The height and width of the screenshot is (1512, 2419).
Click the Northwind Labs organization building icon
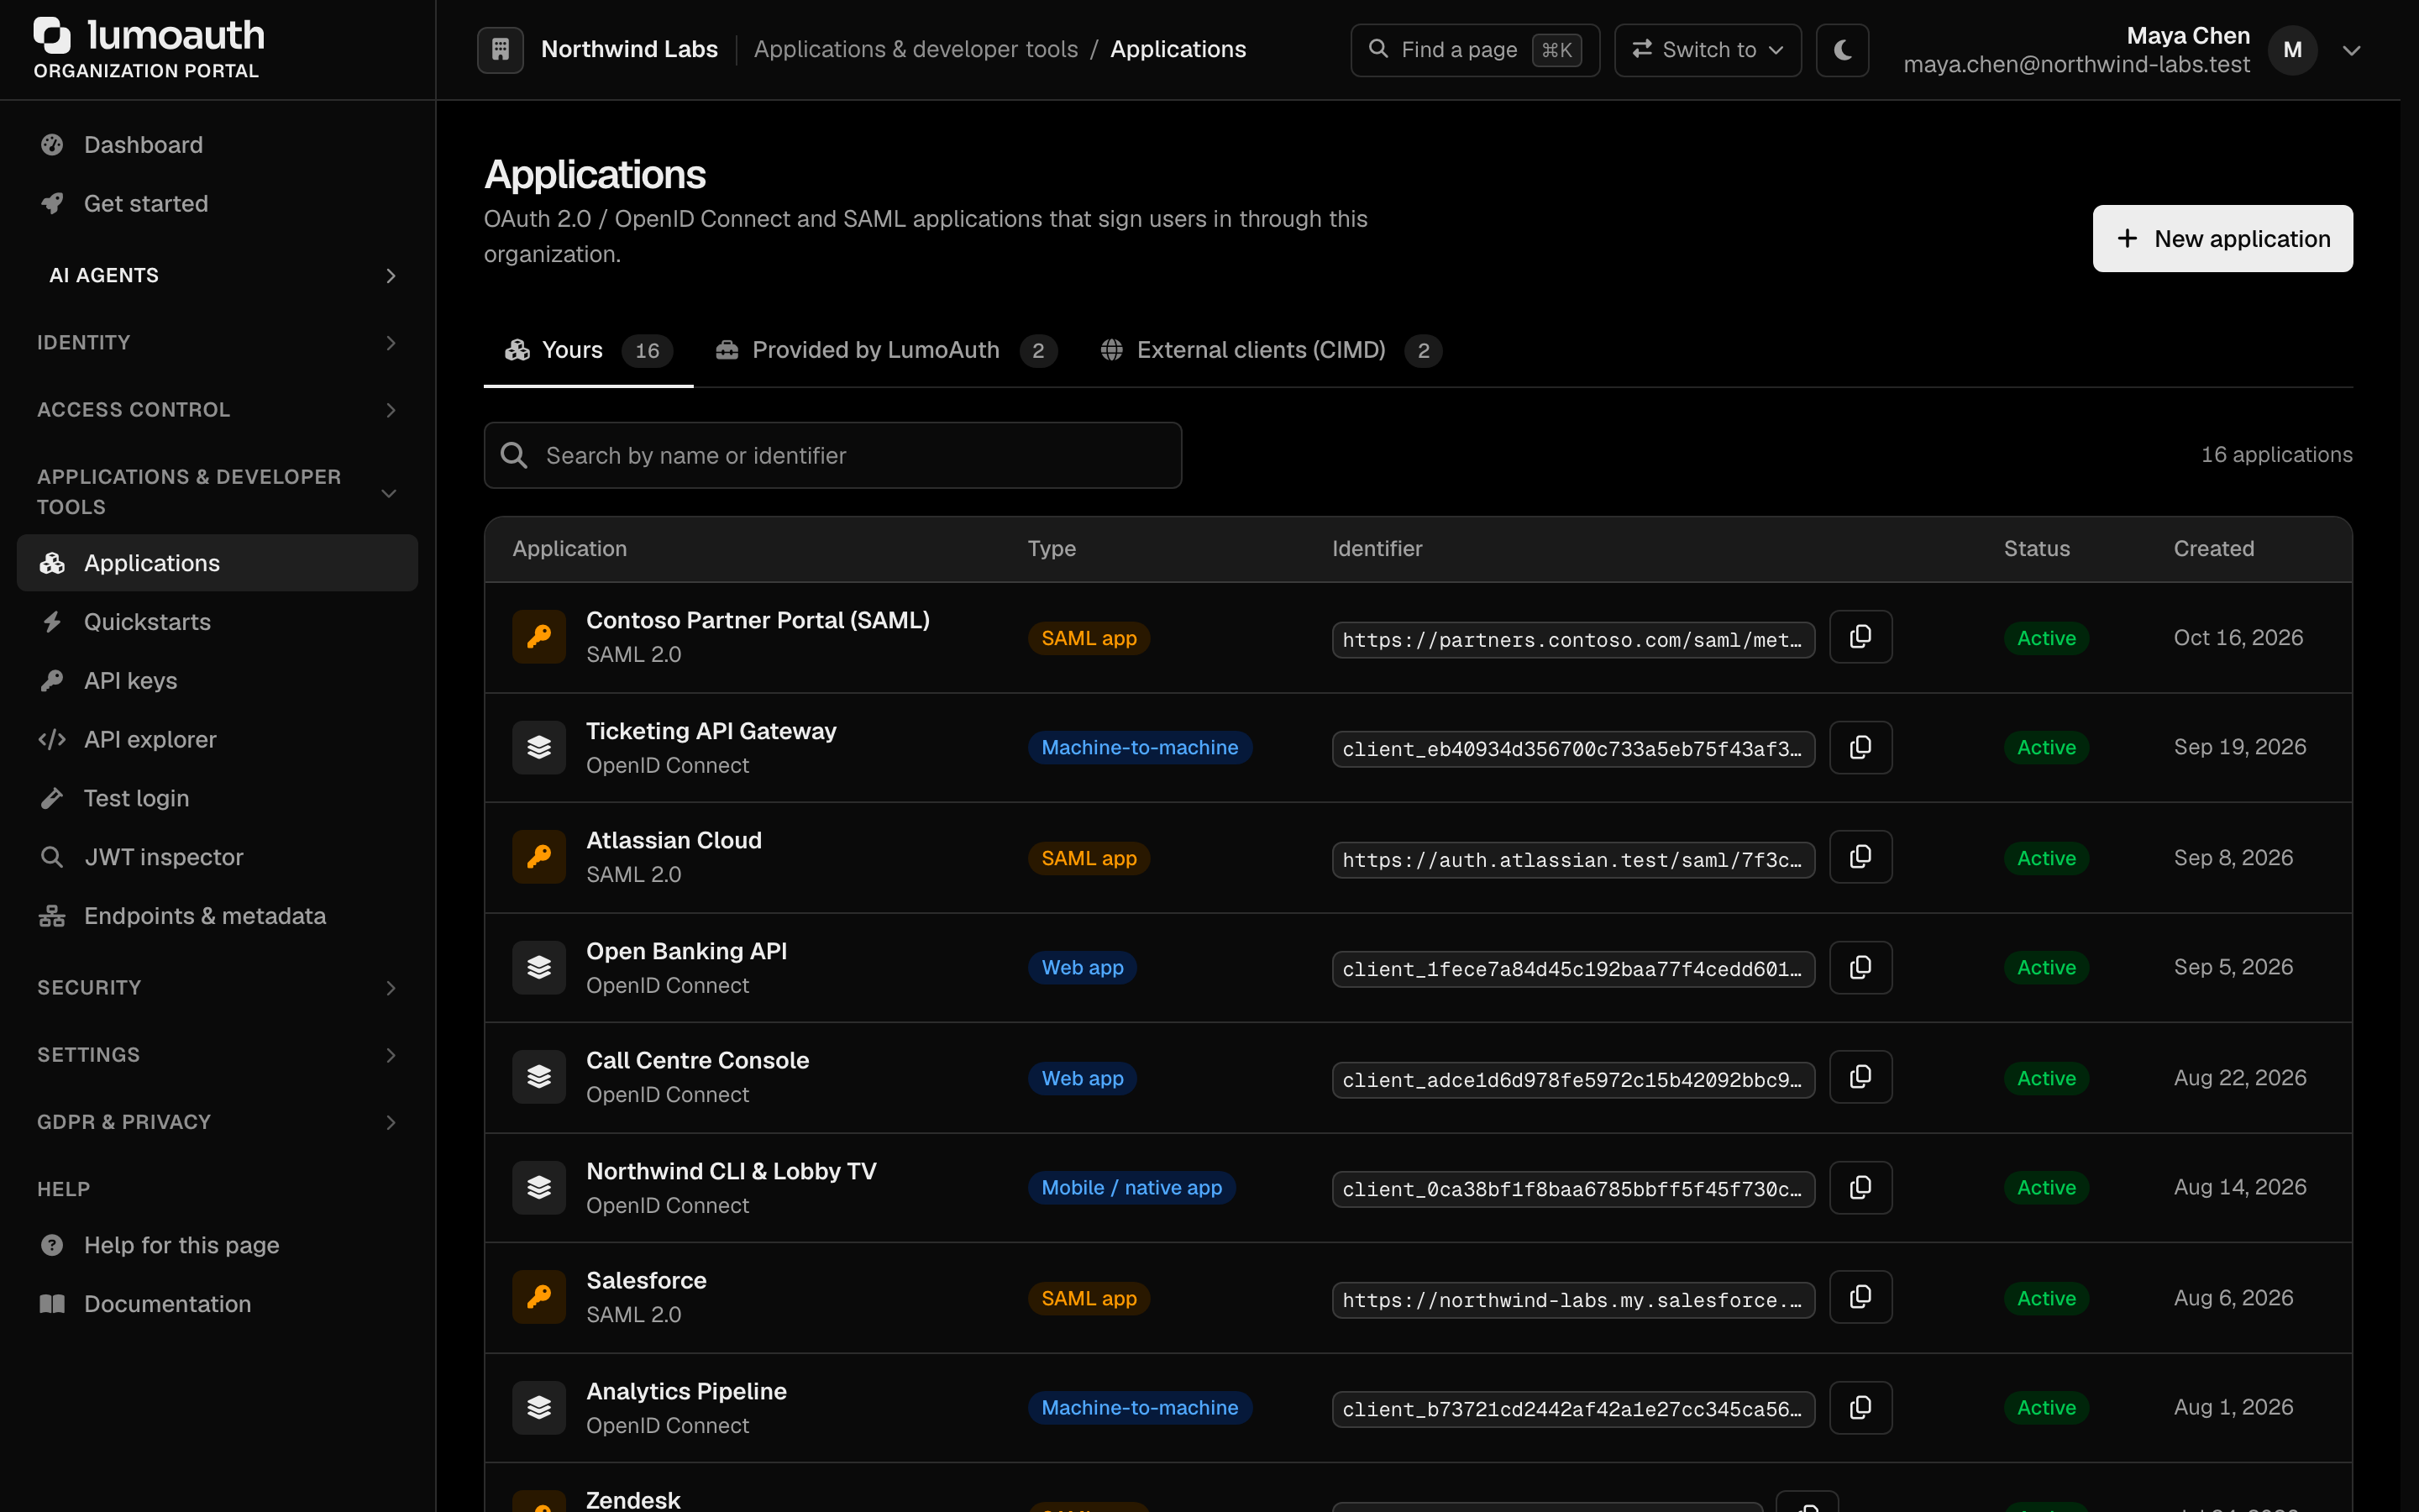point(501,50)
